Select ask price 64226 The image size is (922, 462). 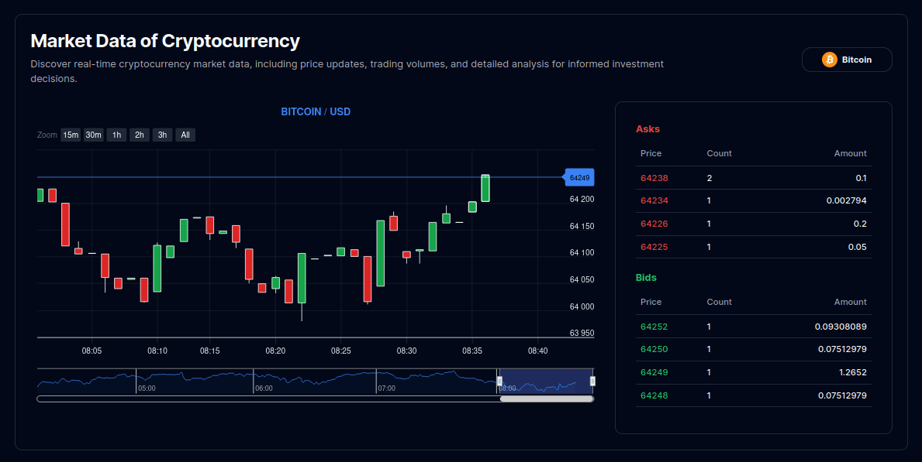[654, 224]
